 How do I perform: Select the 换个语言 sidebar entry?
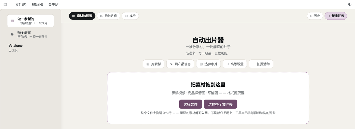tap(30, 34)
